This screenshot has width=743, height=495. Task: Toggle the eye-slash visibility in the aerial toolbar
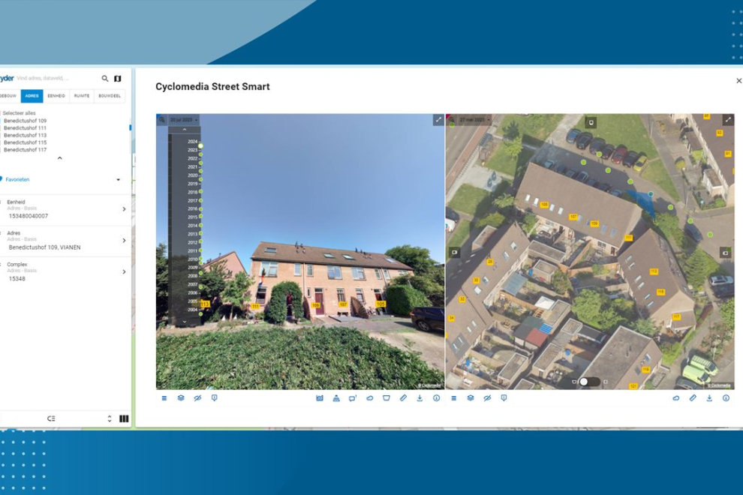pyautogui.click(x=487, y=398)
